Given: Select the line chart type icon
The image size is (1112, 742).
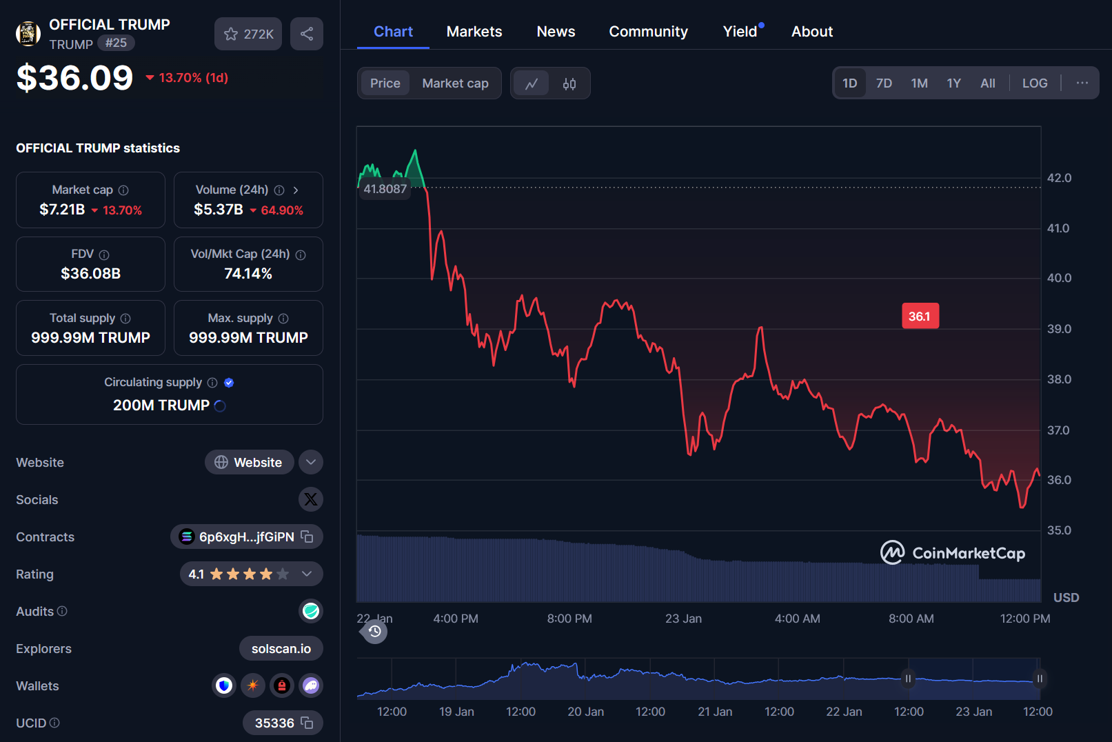Looking at the screenshot, I should [x=532, y=83].
